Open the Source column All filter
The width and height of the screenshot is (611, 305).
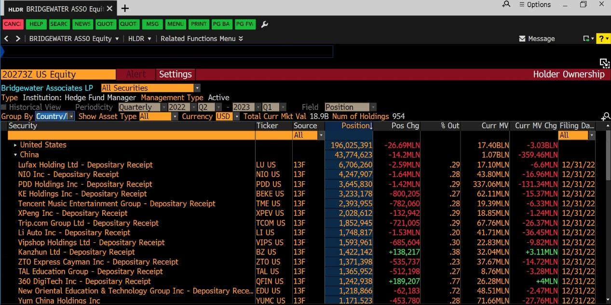[x=308, y=135]
